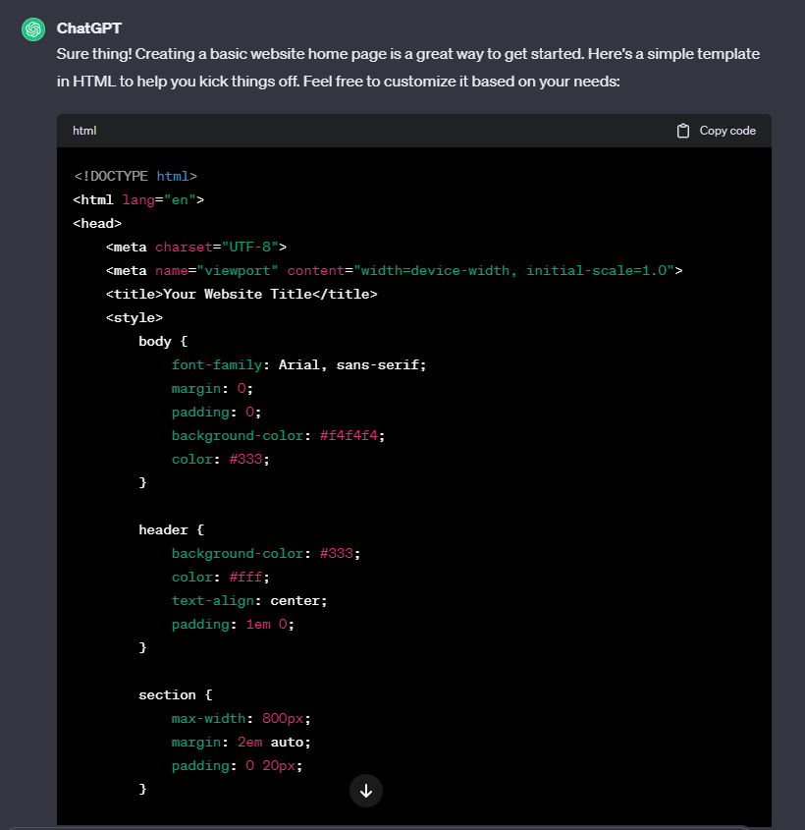This screenshot has height=830, width=805.
Task: Click the margin 2em auto line
Action: pyautogui.click(x=241, y=742)
